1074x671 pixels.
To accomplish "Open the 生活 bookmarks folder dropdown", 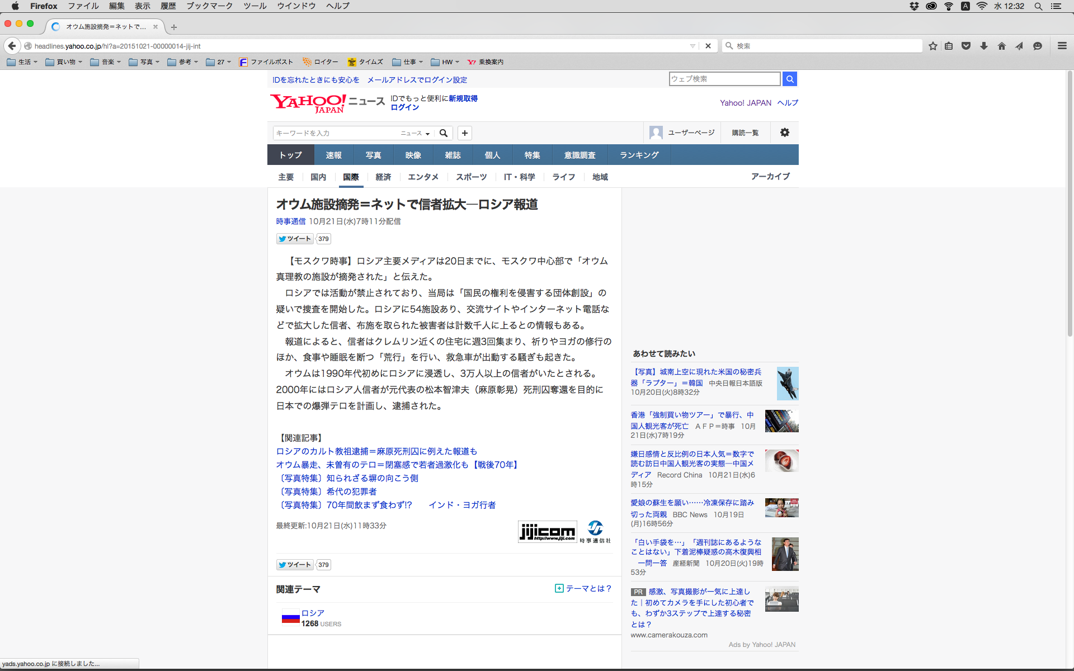I will coord(22,62).
